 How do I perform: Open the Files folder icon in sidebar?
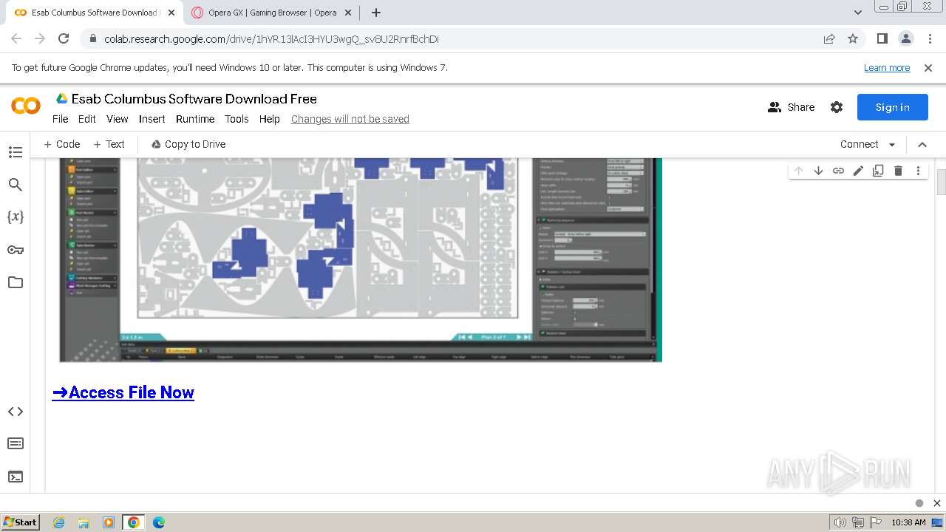(x=16, y=282)
